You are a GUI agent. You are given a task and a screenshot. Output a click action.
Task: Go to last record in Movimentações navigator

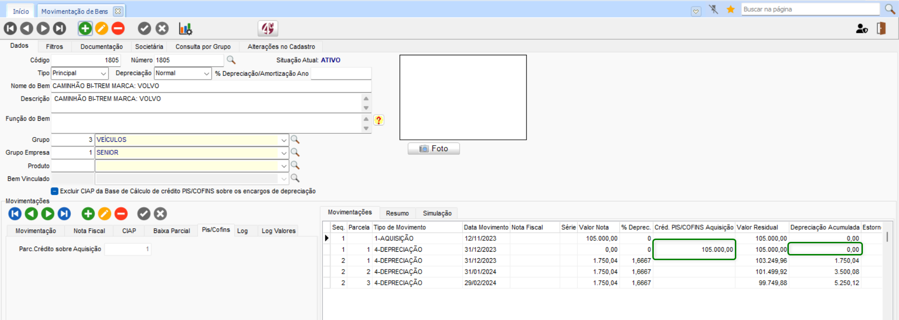tap(64, 214)
